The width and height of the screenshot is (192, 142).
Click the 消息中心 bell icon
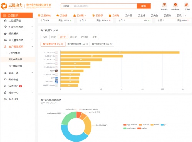pos(5,86)
